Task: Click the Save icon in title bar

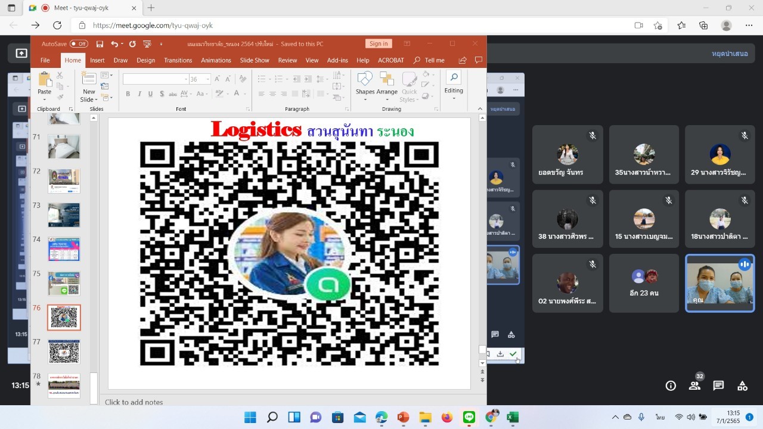Action: point(100,44)
